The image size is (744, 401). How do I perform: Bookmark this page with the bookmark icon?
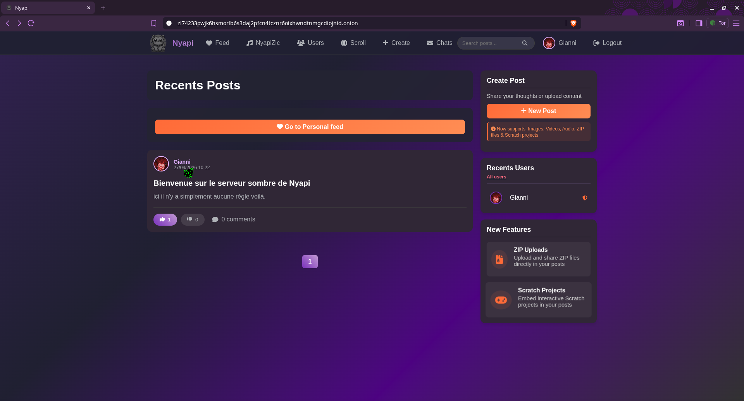(x=154, y=23)
